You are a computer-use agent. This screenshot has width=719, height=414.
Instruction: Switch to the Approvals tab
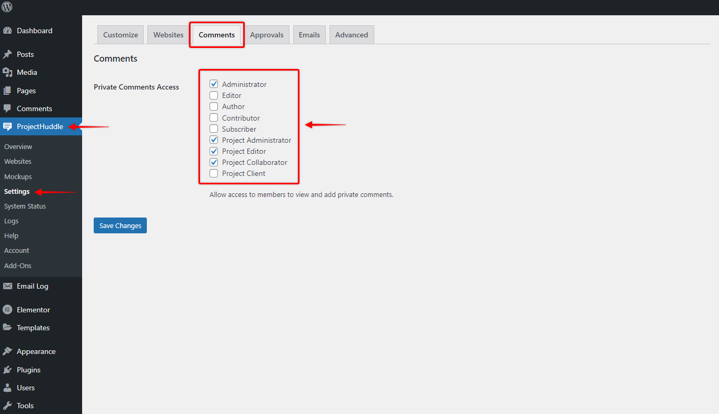coord(266,35)
